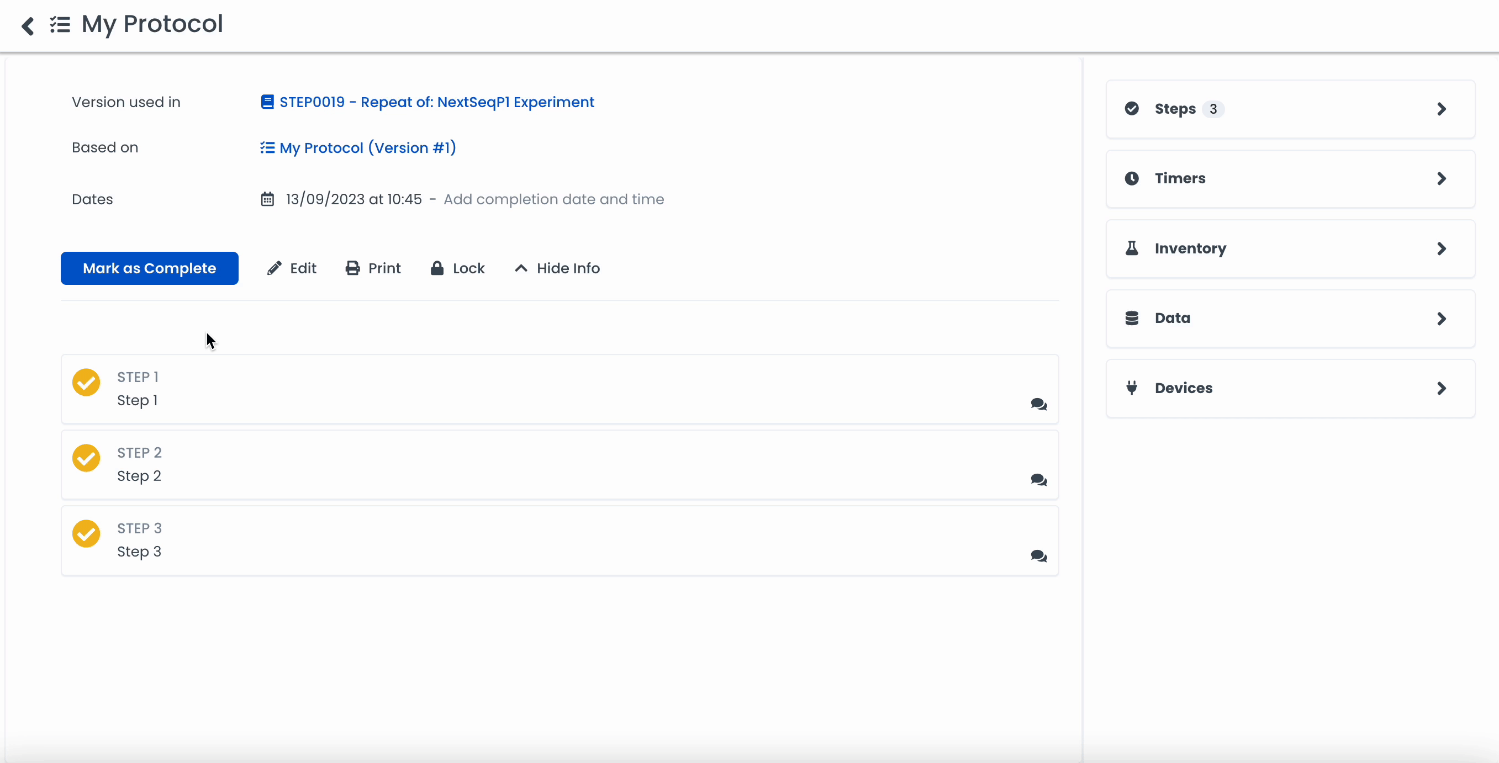Open comments on Step 3
Viewport: 1499px width, 763px height.
pos(1038,556)
